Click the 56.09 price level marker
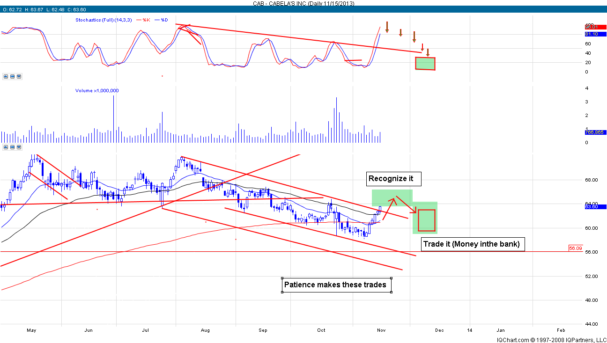607x343 pixels. (x=575, y=248)
